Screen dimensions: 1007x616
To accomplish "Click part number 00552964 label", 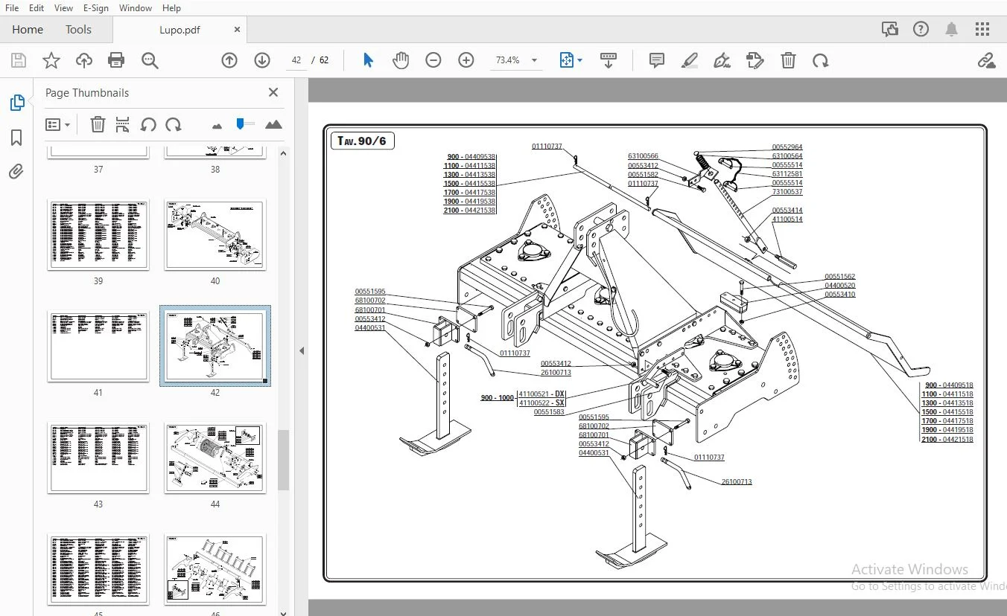I will pyautogui.click(x=787, y=147).
